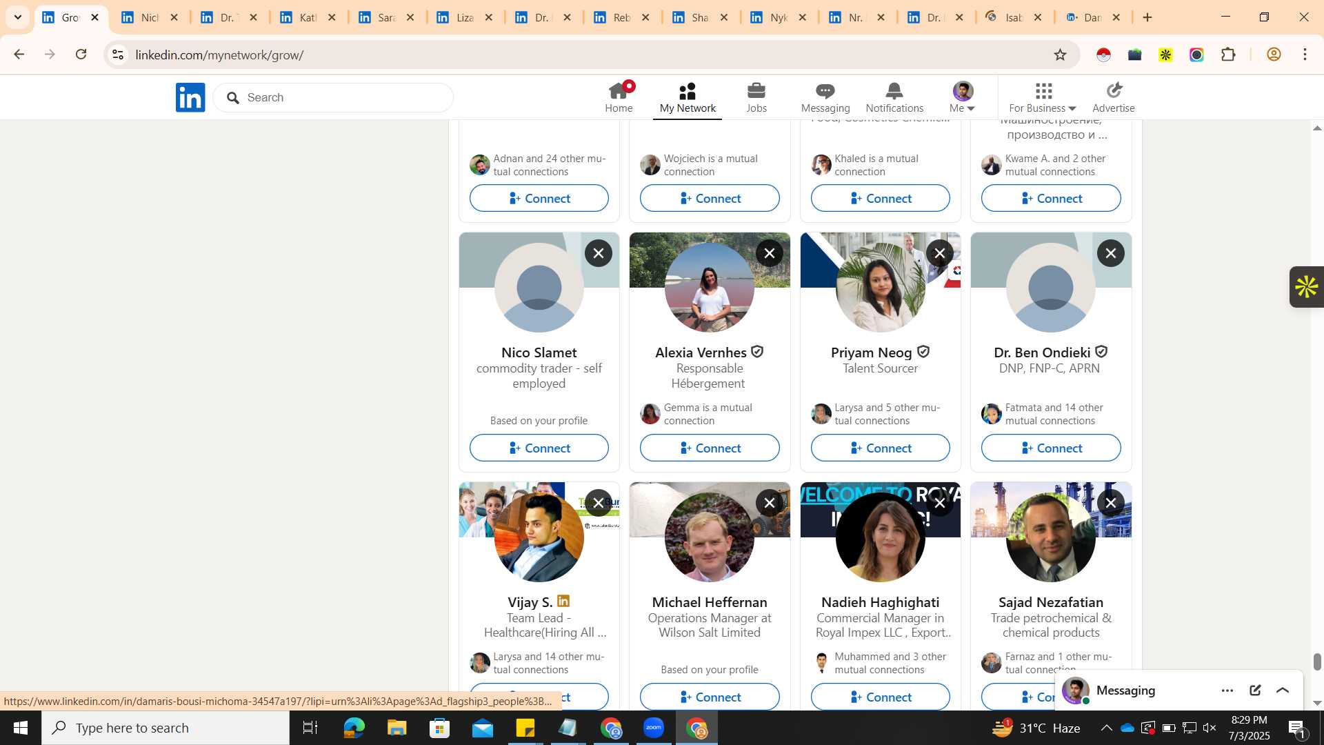
Task: Go to Home feed icon
Action: click(x=619, y=97)
